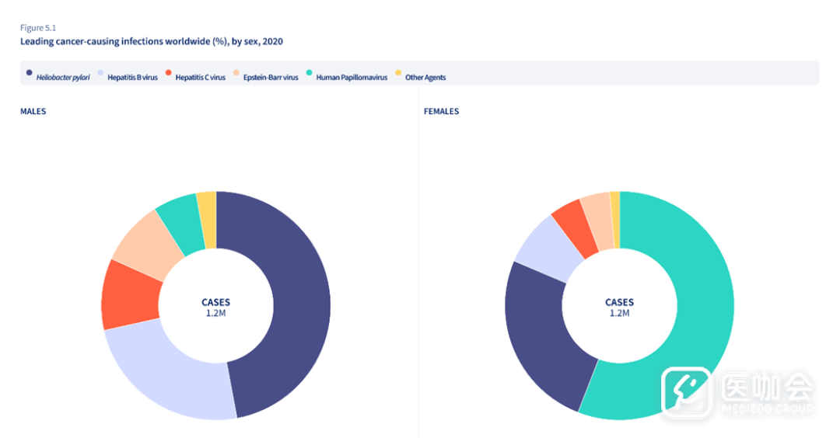Click the Epstein-Barr virus legend dot
Image resolution: width=840 pixels, height=438 pixels.
click(x=236, y=72)
